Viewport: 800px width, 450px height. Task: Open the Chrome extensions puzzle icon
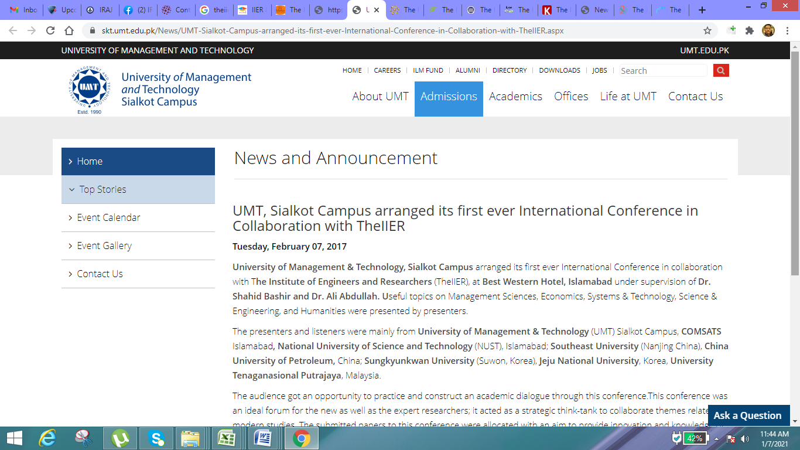(749, 30)
